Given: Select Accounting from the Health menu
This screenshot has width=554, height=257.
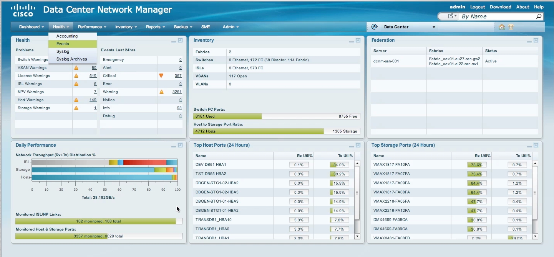Looking at the screenshot, I should point(72,36).
